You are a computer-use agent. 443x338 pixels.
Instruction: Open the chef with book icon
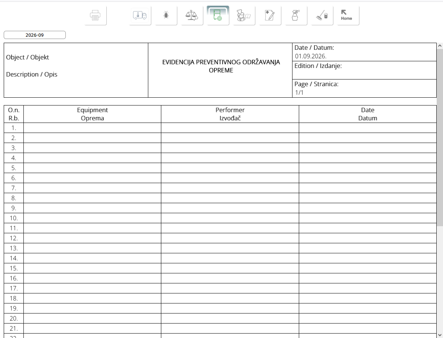coord(244,16)
